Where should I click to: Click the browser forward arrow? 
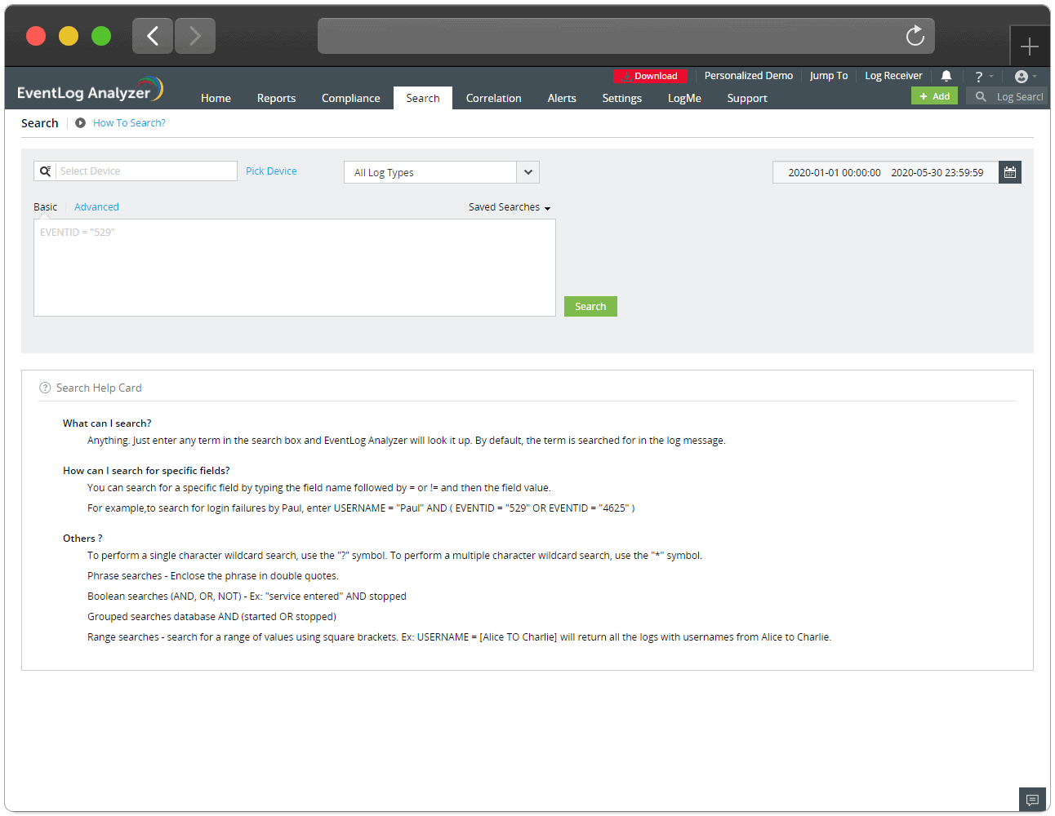[195, 36]
